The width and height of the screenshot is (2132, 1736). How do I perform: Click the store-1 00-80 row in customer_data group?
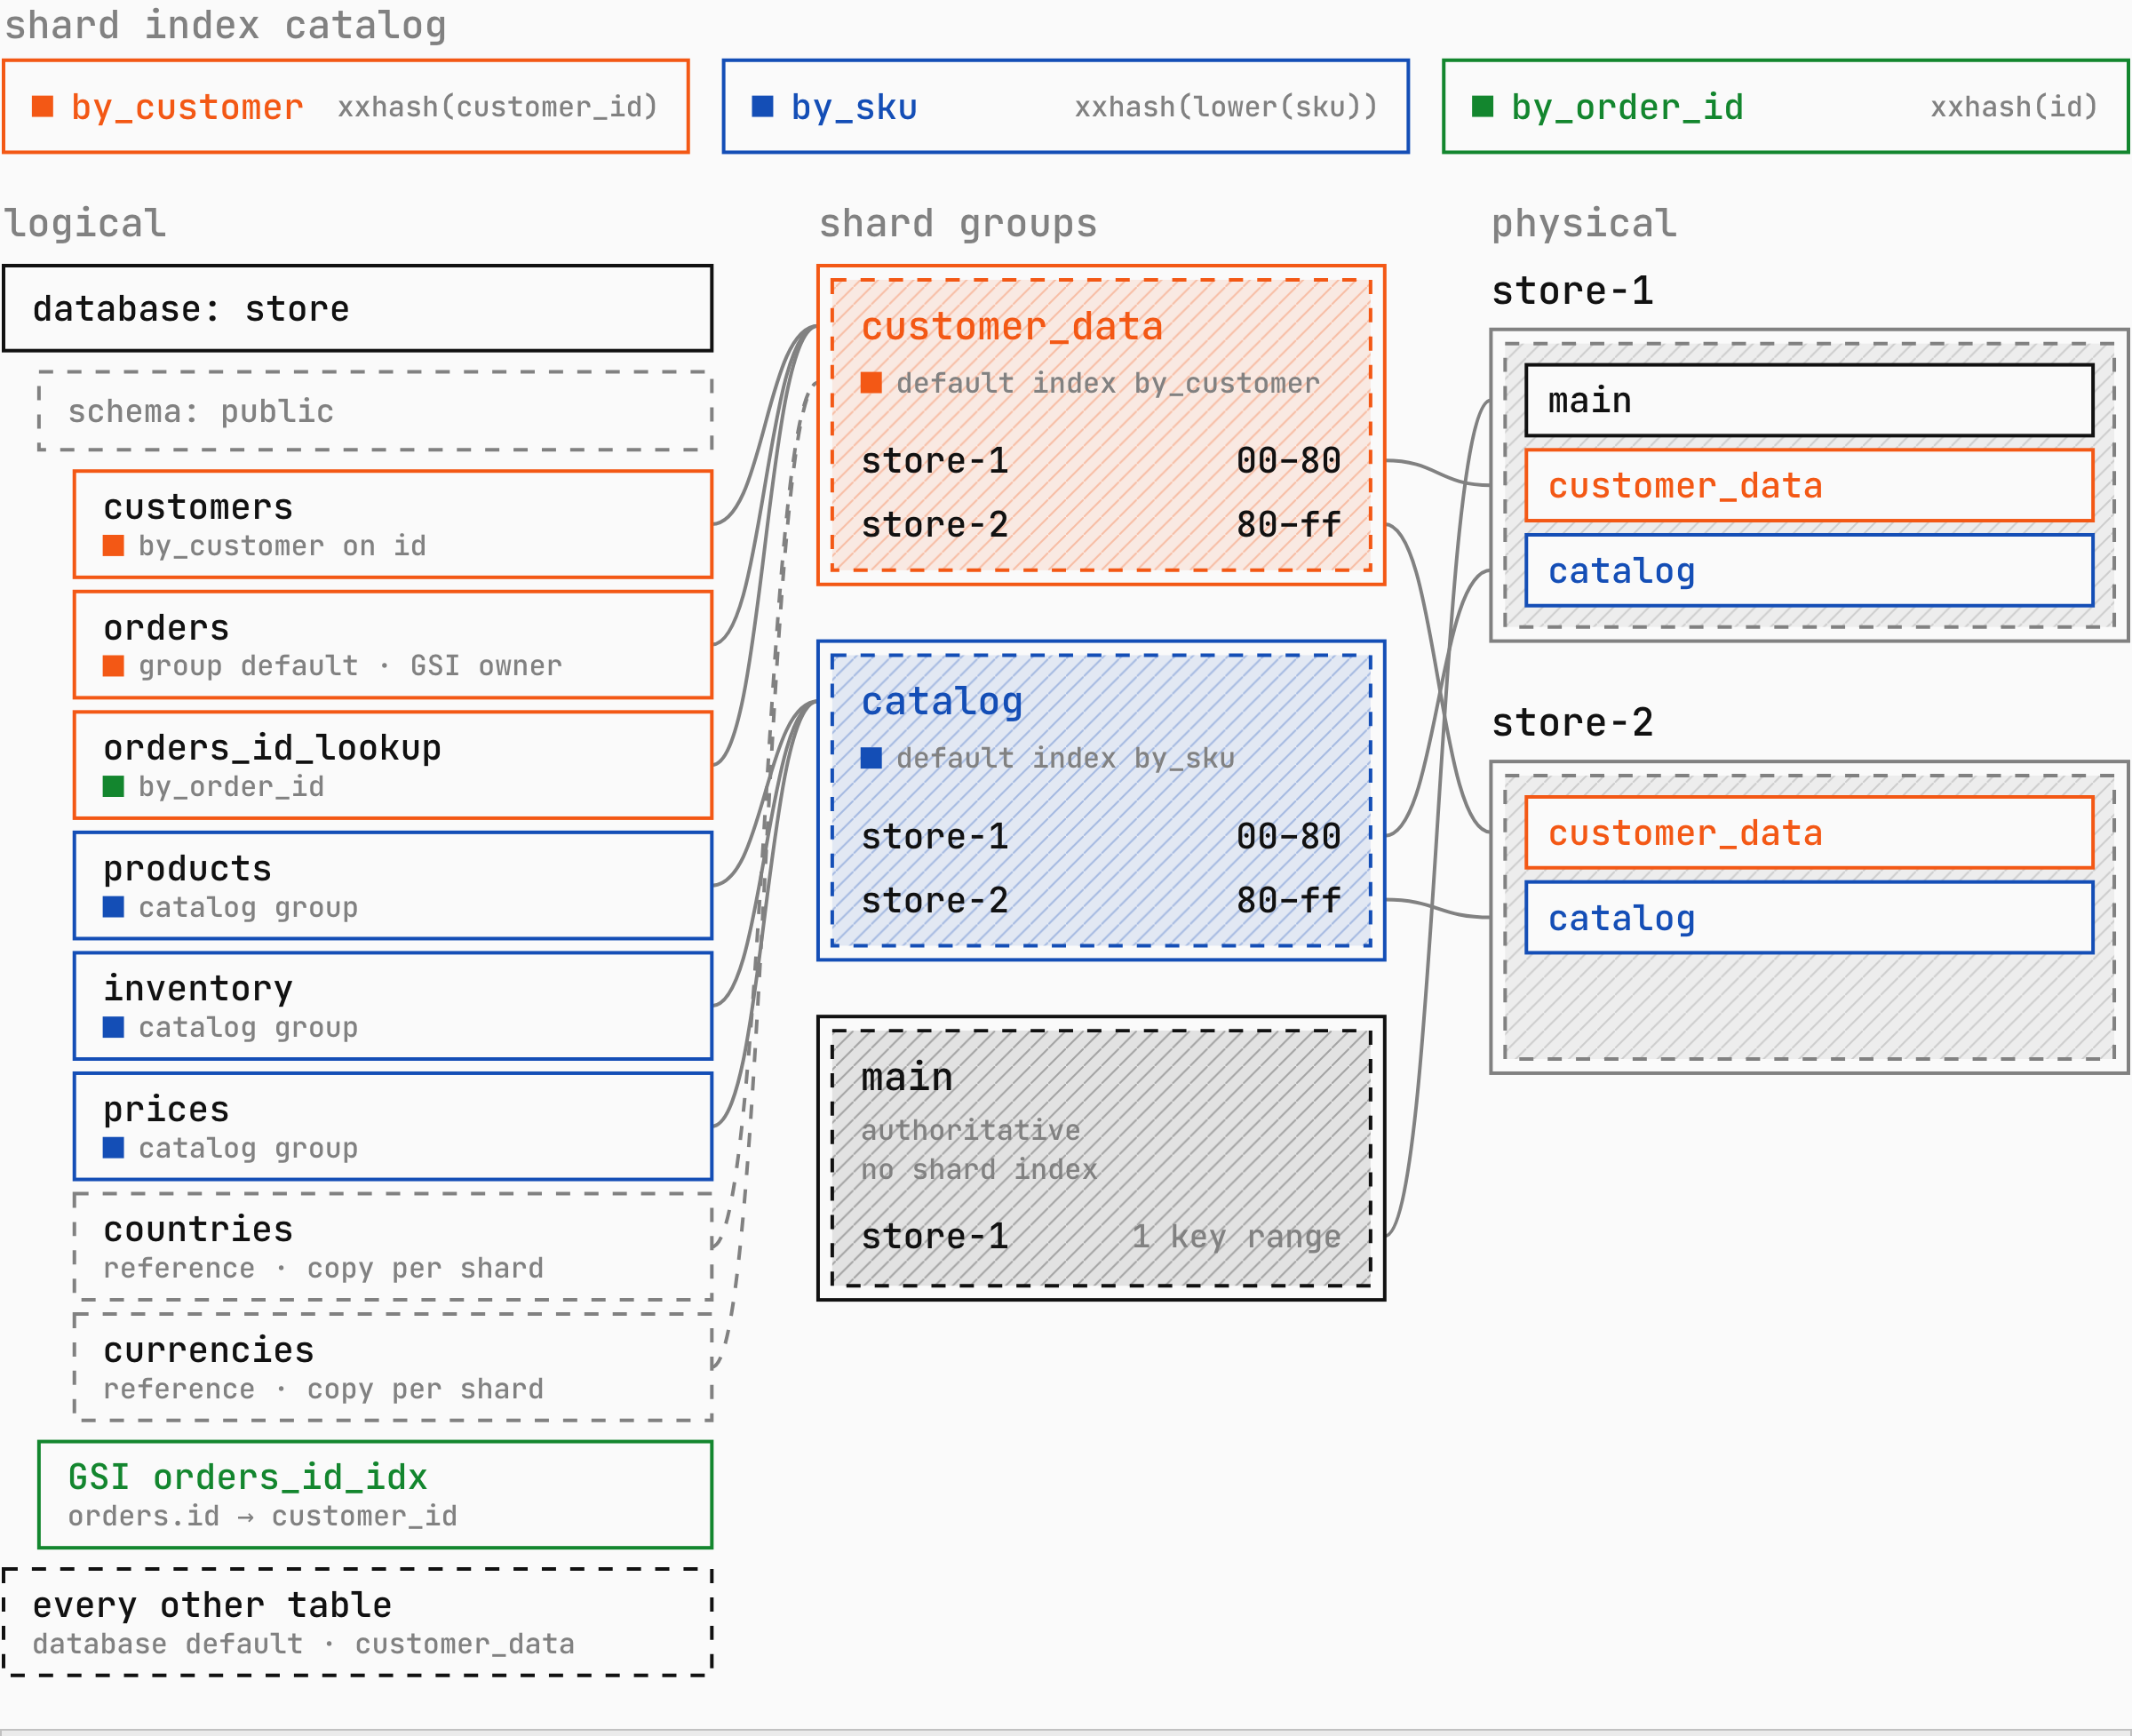tap(1101, 461)
